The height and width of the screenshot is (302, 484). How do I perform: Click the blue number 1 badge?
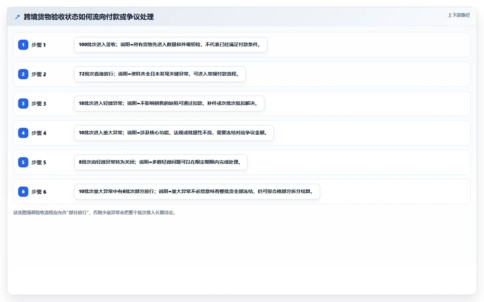tap(23, 45)
